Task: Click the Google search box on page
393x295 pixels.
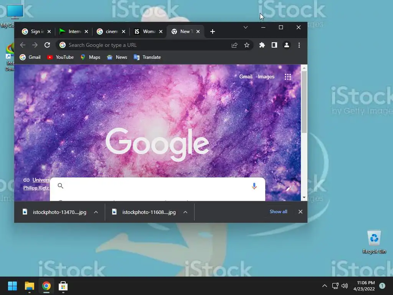Action: 157,186
